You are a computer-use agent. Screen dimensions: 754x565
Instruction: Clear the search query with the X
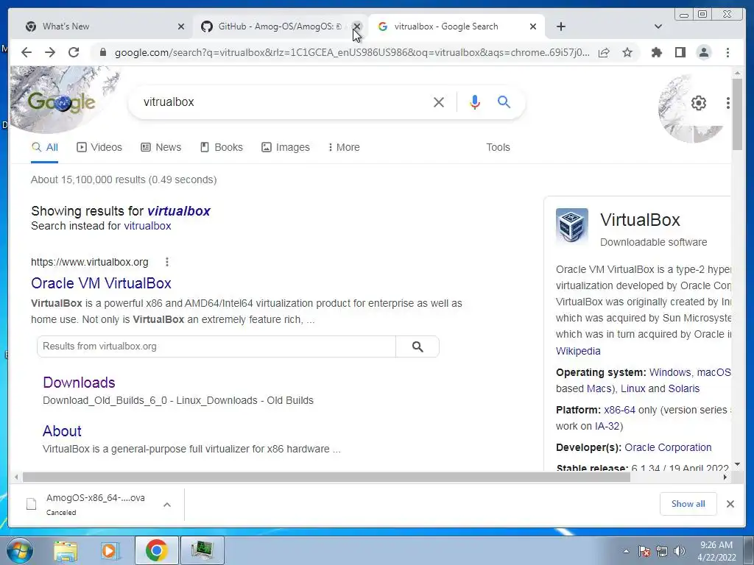[x=439, y=102]
